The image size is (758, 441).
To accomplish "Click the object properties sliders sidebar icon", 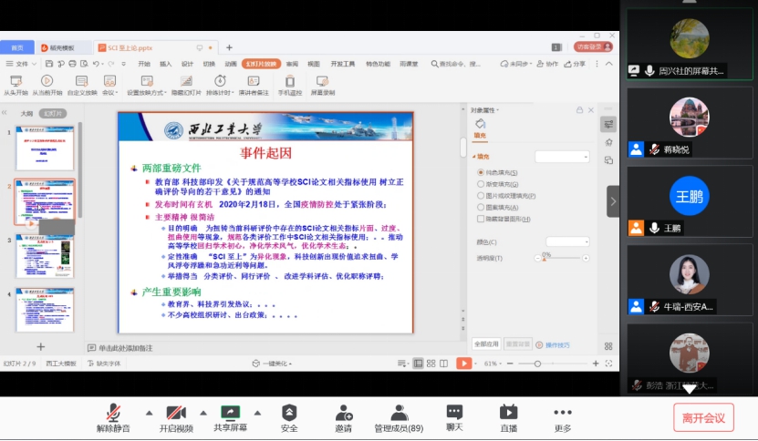I will pyautogui.click(x=608, y=125).
